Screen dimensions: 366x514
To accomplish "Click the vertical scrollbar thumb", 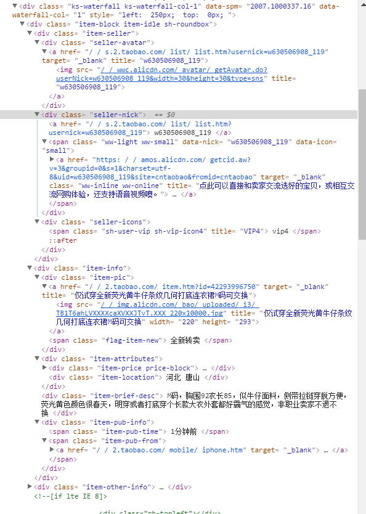I will point(362,164).
